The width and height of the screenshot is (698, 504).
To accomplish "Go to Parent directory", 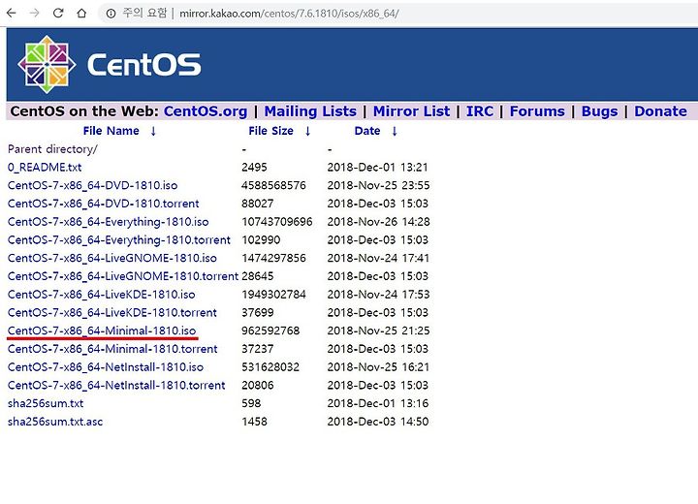I will click(52, 149).
